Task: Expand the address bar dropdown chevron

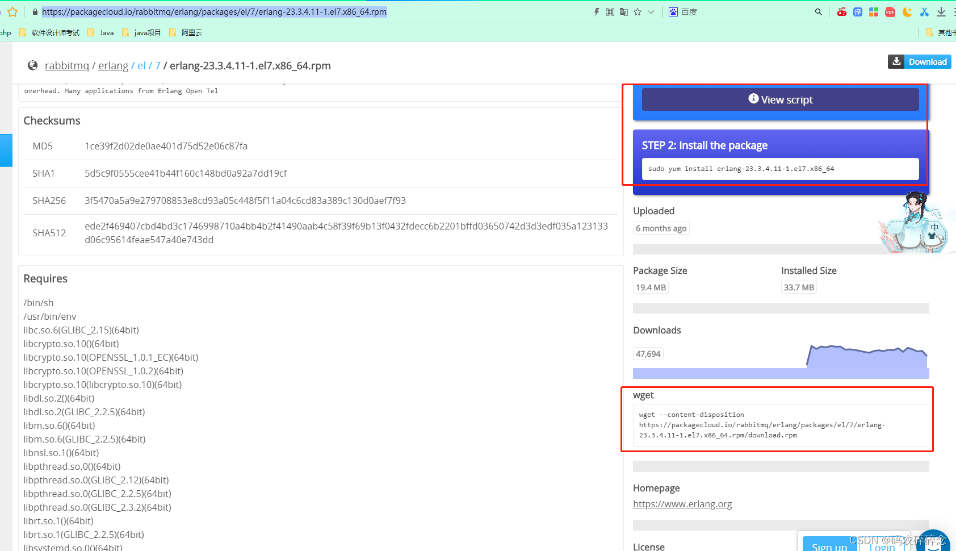Action: tap(651, 12)
